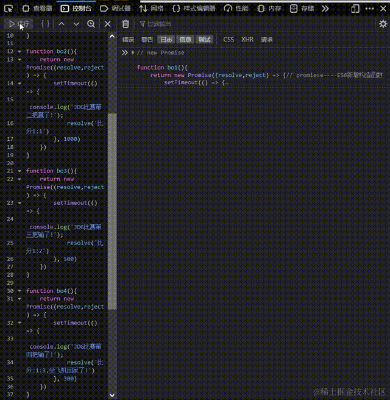Collapse function bo2 at line 12
This screenshot has width=390, height=400.
(x=19, y=51)
